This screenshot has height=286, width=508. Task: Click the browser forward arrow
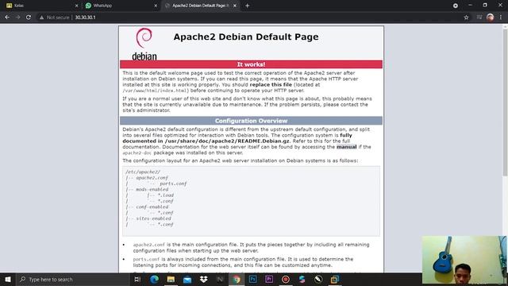point(17,17)
